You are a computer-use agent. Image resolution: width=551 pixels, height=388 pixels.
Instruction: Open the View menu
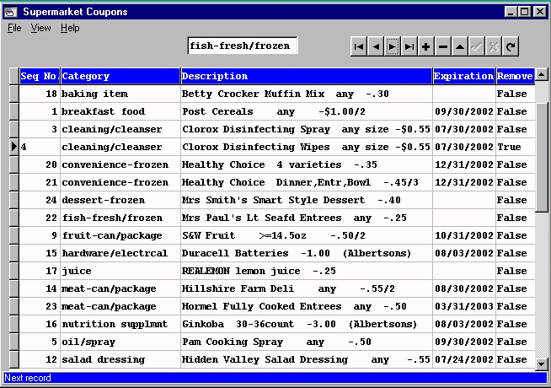tap(40, 28)
